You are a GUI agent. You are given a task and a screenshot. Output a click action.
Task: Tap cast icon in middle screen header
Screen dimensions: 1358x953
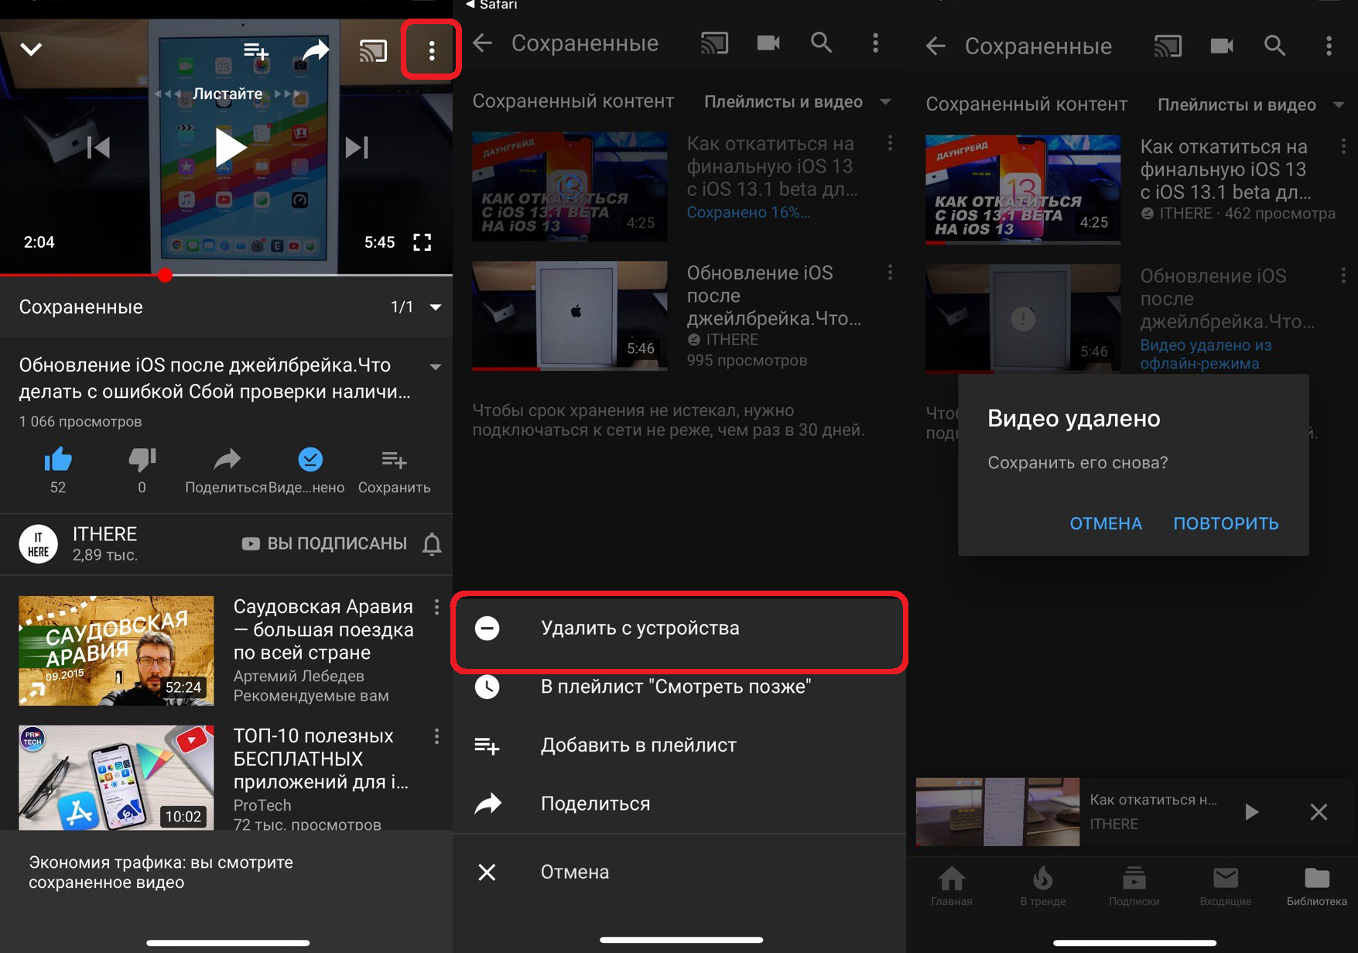coord(714,43)
